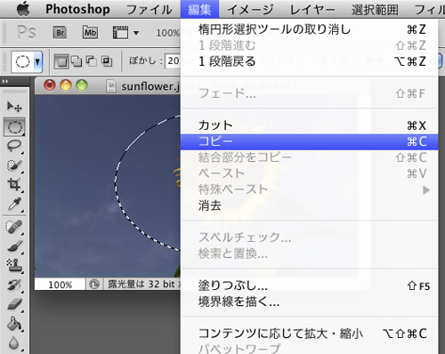This screenshot has height=354, width=445.
Task: Select the Lasso tool
Action: 14,146
